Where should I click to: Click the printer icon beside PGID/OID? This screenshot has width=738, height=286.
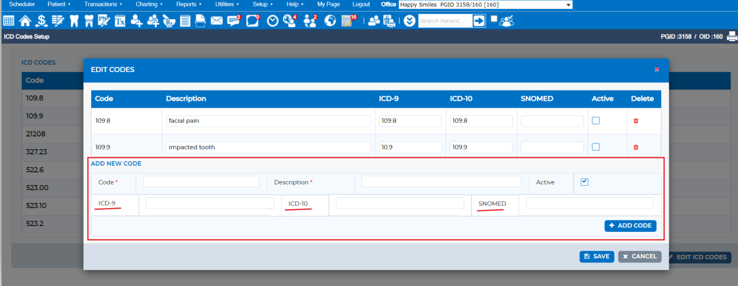[732, 37]
